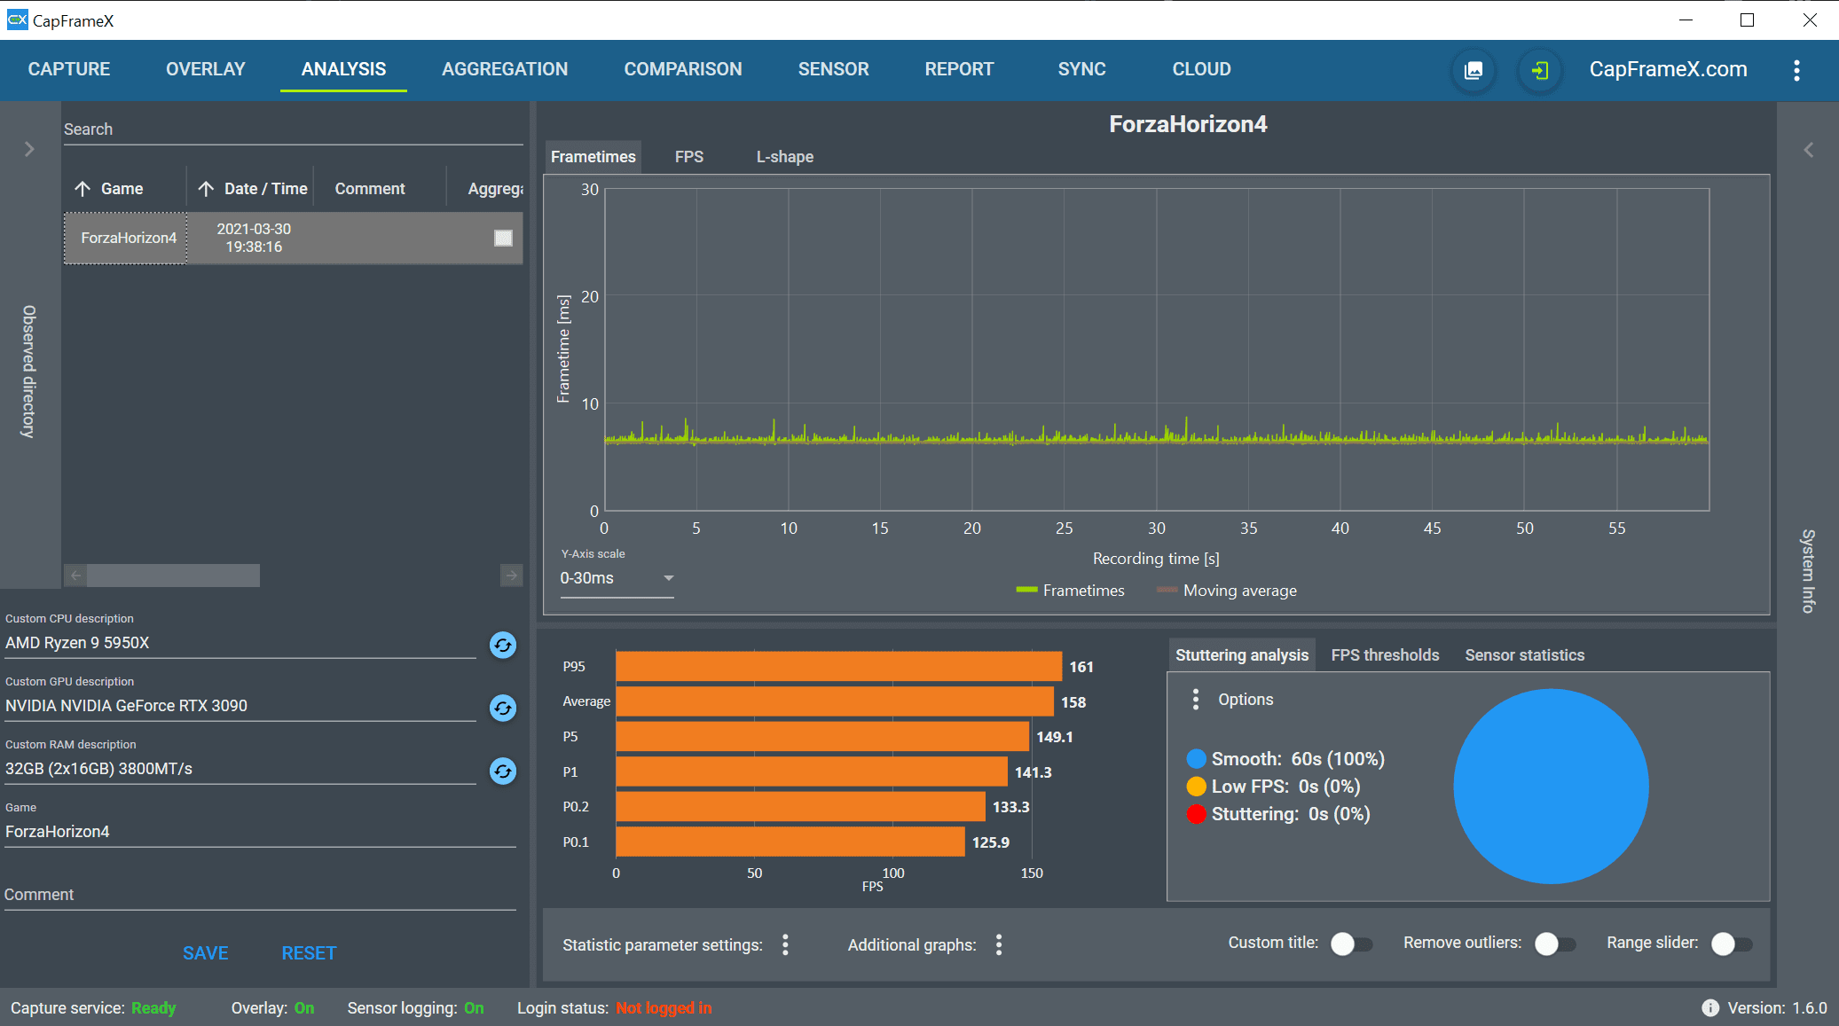Expand the System Info panel arrow
The height and width of the screenshot is (1026, 1839).
click(1808, 150)
